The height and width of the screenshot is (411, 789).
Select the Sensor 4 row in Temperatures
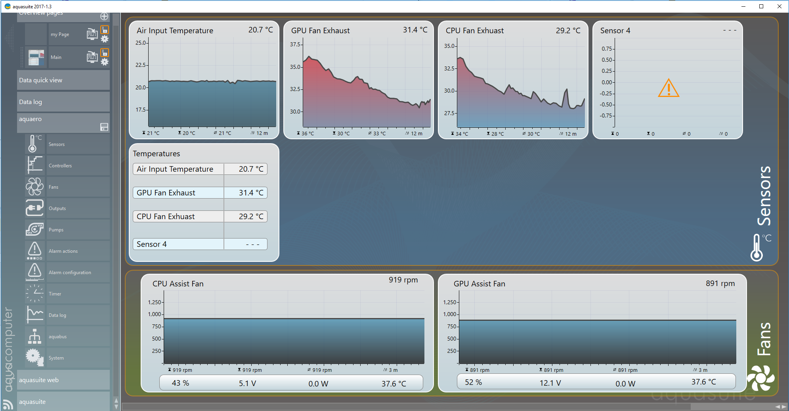coord(200,244)
